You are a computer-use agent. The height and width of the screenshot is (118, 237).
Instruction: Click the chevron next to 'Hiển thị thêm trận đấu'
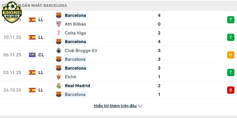click(140, 106)
